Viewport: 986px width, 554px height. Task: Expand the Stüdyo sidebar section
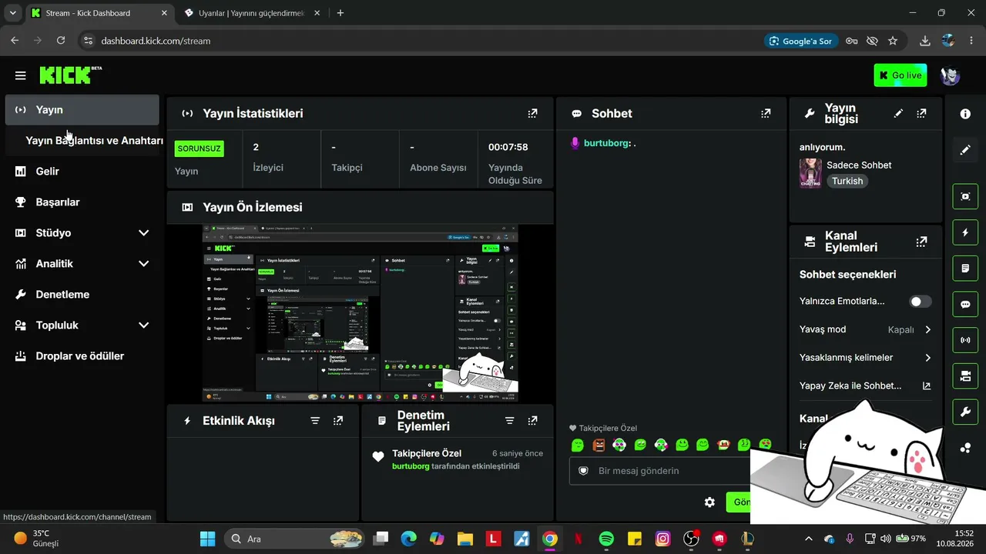tap(143, 233)
